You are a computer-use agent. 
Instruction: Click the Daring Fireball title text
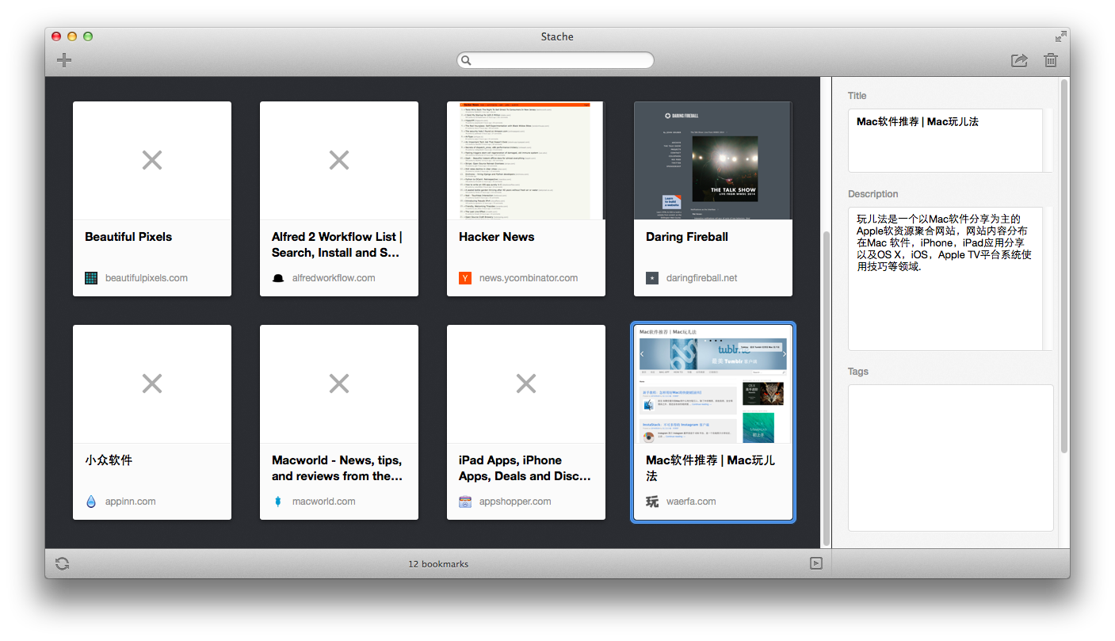687,237
